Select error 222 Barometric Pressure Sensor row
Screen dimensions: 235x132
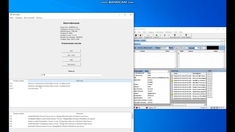70,126
